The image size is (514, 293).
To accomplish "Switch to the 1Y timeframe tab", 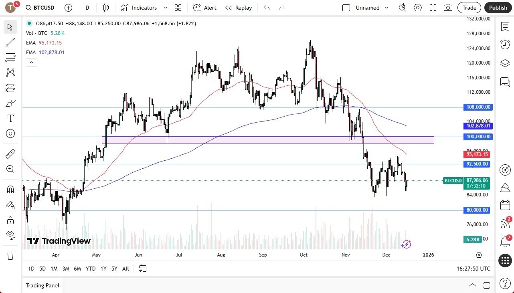I will (103, 269).
